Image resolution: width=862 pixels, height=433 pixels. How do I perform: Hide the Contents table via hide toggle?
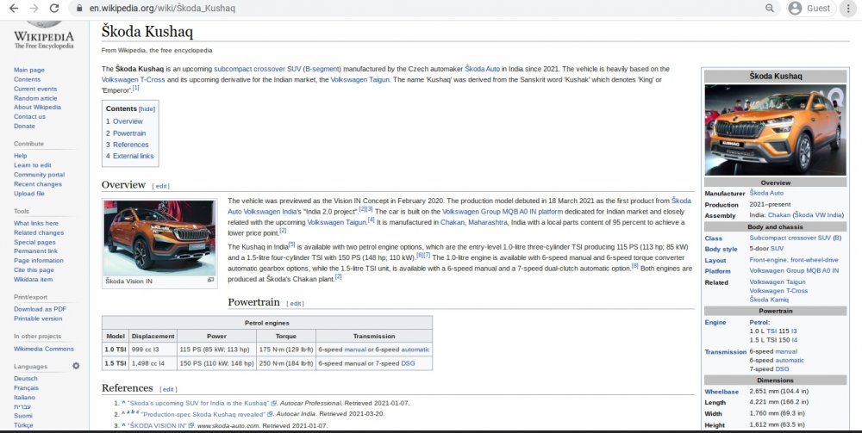[x=147, y=109]
